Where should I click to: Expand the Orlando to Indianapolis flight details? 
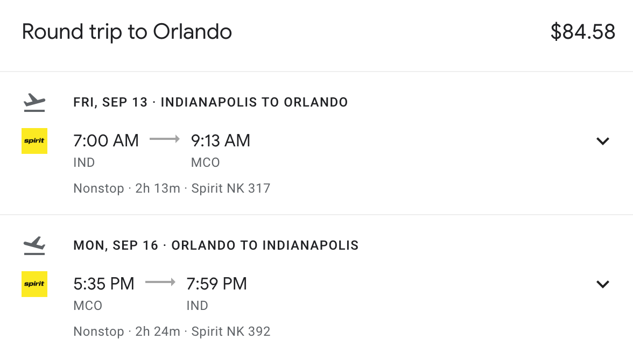pos(603,284)
